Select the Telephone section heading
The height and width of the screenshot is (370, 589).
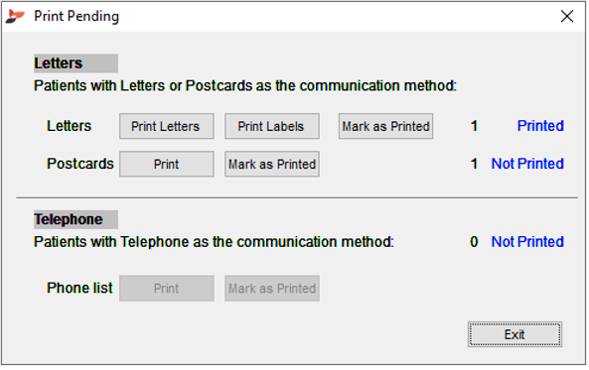click(x=69, y=219)
